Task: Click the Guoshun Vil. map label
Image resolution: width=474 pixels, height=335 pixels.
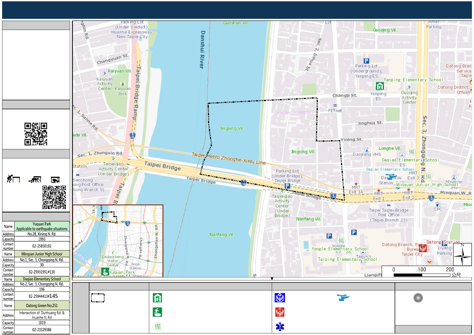Action: [236, 23]
